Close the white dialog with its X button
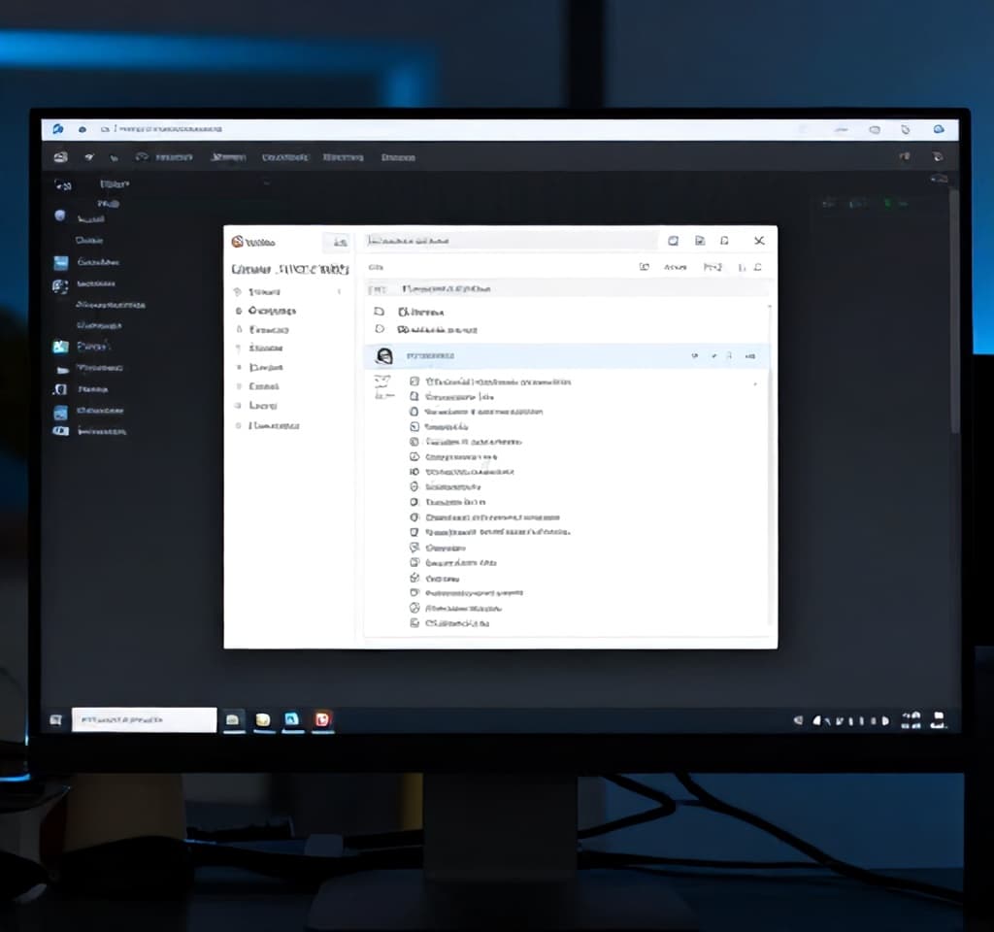This screenshot has width=994, height=932. pyautogui.click(x=759, y=241)
